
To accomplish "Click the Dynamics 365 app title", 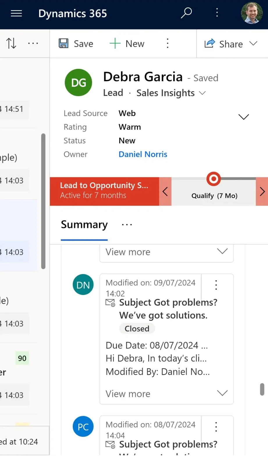I will click(x=73, y=13).
